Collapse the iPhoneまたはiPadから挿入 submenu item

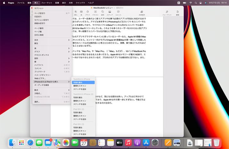pos(52,82)
